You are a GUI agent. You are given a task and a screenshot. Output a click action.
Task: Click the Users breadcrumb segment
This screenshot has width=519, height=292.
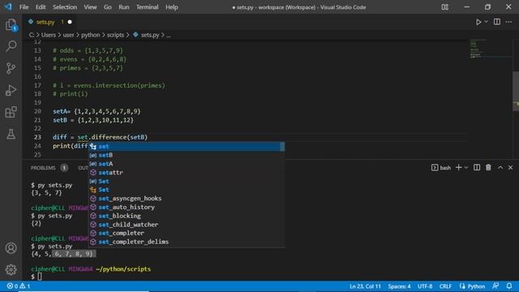49,35
